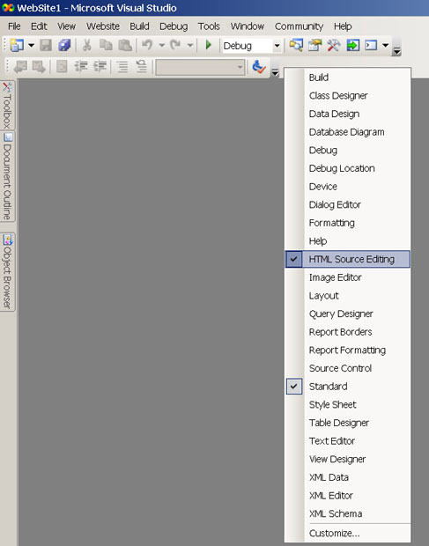Screen dimensions: 429x546
Task: Start debugging with the green play arrow
Action: (x=208, y=45)
